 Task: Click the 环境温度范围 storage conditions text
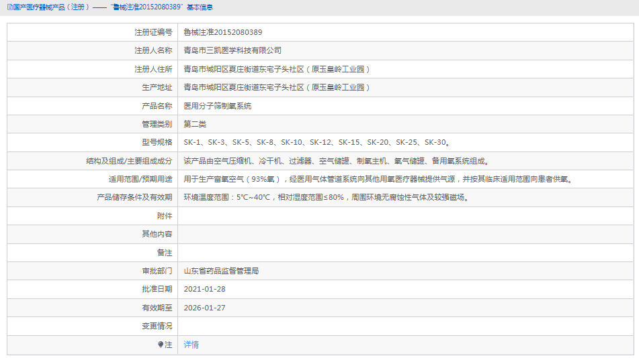click(x=327, y=197)
